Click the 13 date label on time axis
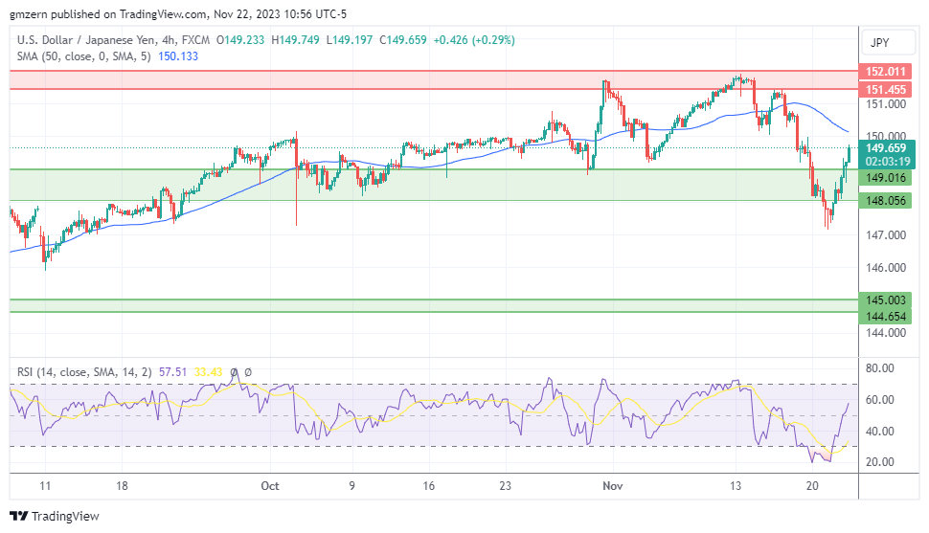Screen dimensions: 929x533 pos(736,486)
